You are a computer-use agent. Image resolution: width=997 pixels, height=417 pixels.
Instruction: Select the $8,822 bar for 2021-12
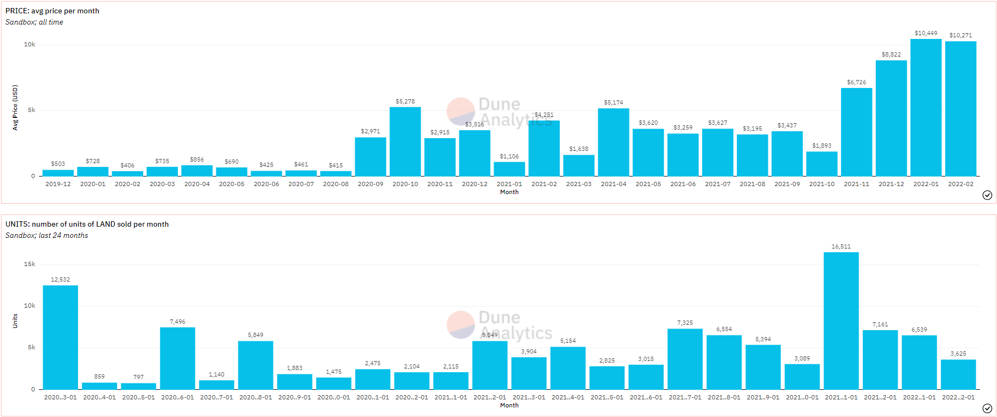[891, 118]
